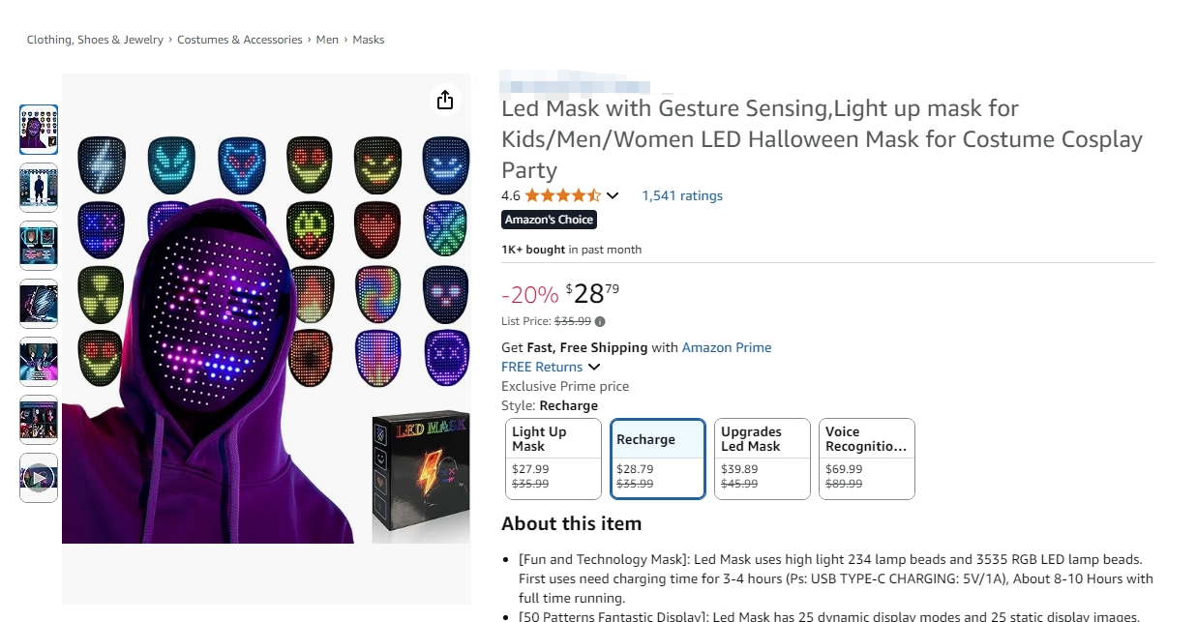
Task: Expand the rating breakdown chevron
Action: tap(613, 196)
